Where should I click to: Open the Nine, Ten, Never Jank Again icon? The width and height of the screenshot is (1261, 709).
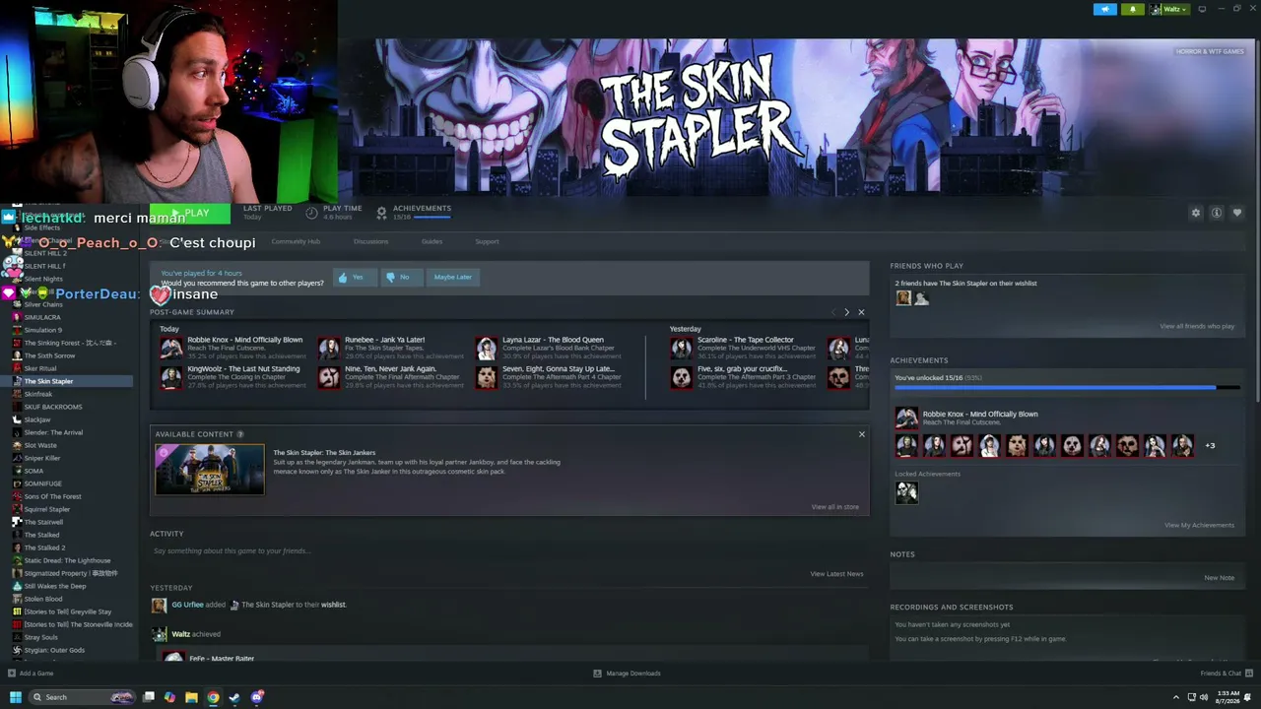point(329,377)
